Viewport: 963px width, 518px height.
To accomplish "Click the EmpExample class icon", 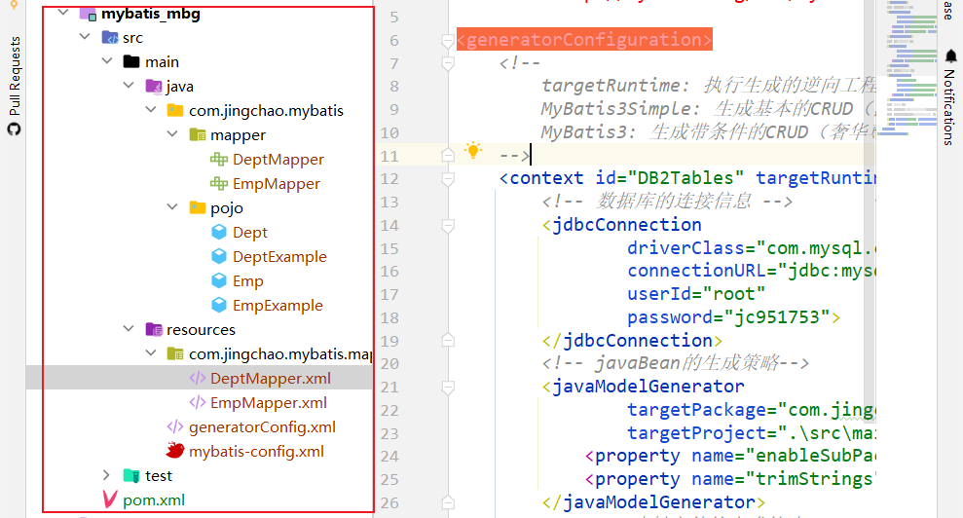I will tap(219, 305).
